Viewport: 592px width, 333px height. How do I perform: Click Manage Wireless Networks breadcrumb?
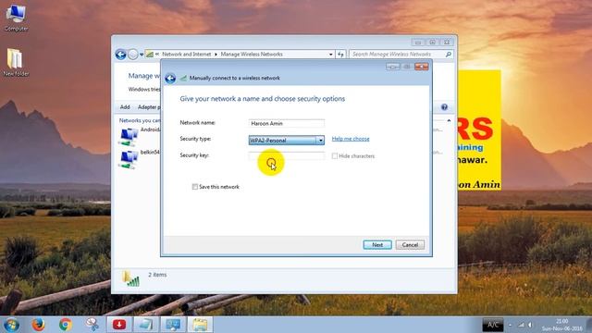252,55
